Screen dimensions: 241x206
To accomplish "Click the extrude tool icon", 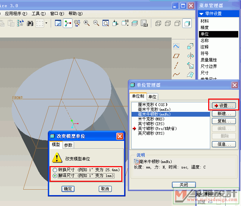I will click(x=190, y=46).
